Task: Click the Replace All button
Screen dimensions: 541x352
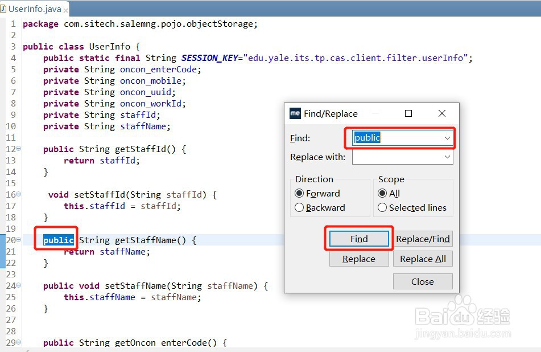Action: click(423, 259)
